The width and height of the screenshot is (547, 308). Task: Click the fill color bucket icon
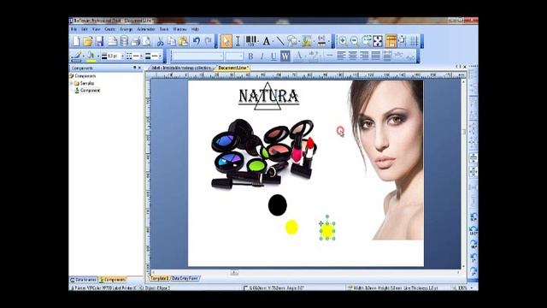tap(91, 56)
